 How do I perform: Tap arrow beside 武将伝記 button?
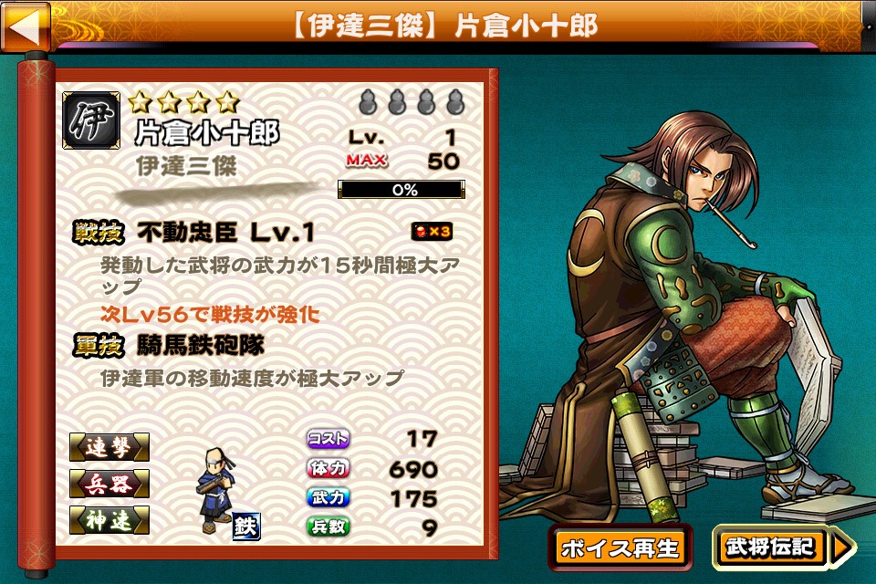click(x=842, y=547)
